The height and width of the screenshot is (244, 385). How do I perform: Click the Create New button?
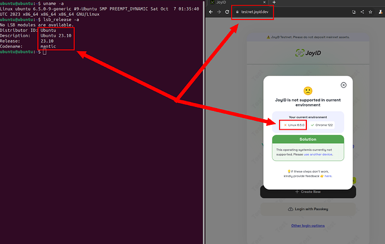(308, 192)
